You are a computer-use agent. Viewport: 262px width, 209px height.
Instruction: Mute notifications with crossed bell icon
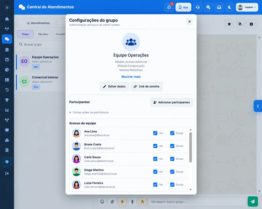[x=240, y=24]
